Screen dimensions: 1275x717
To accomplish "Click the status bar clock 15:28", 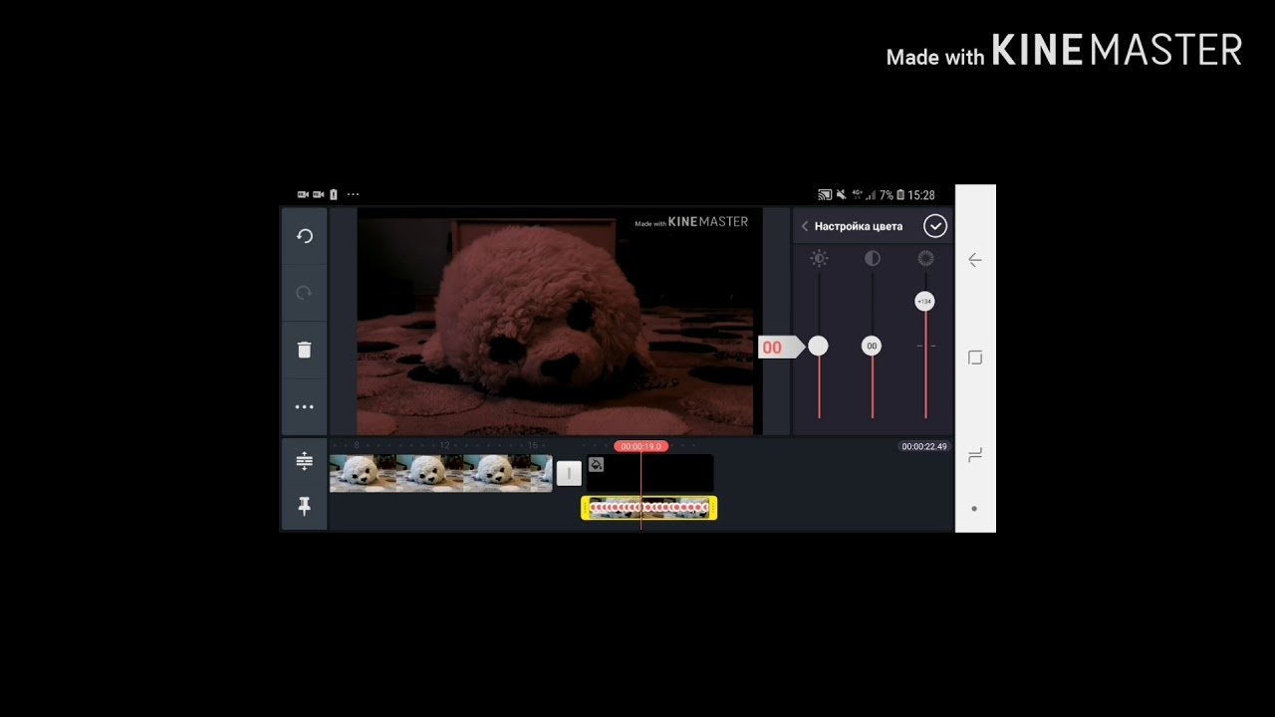I will pyautogui.click(x=921, y=195).
